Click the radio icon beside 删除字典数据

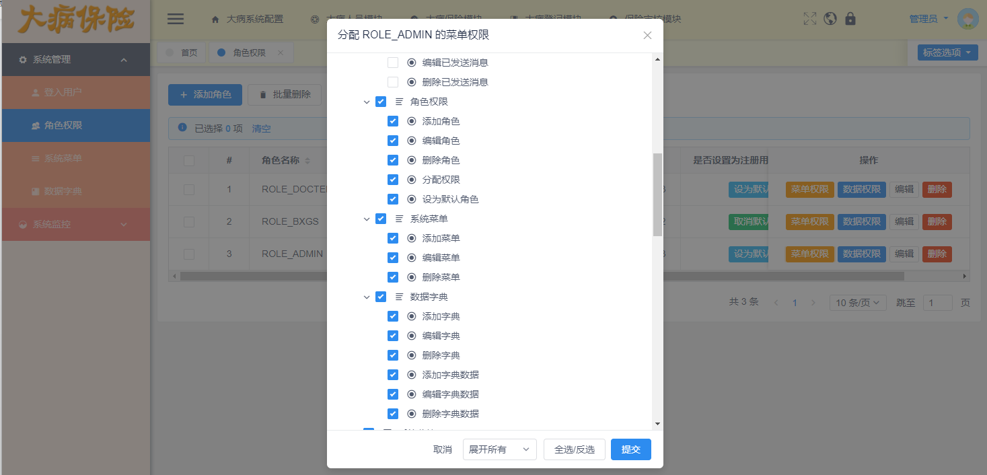tap(412, 414)
